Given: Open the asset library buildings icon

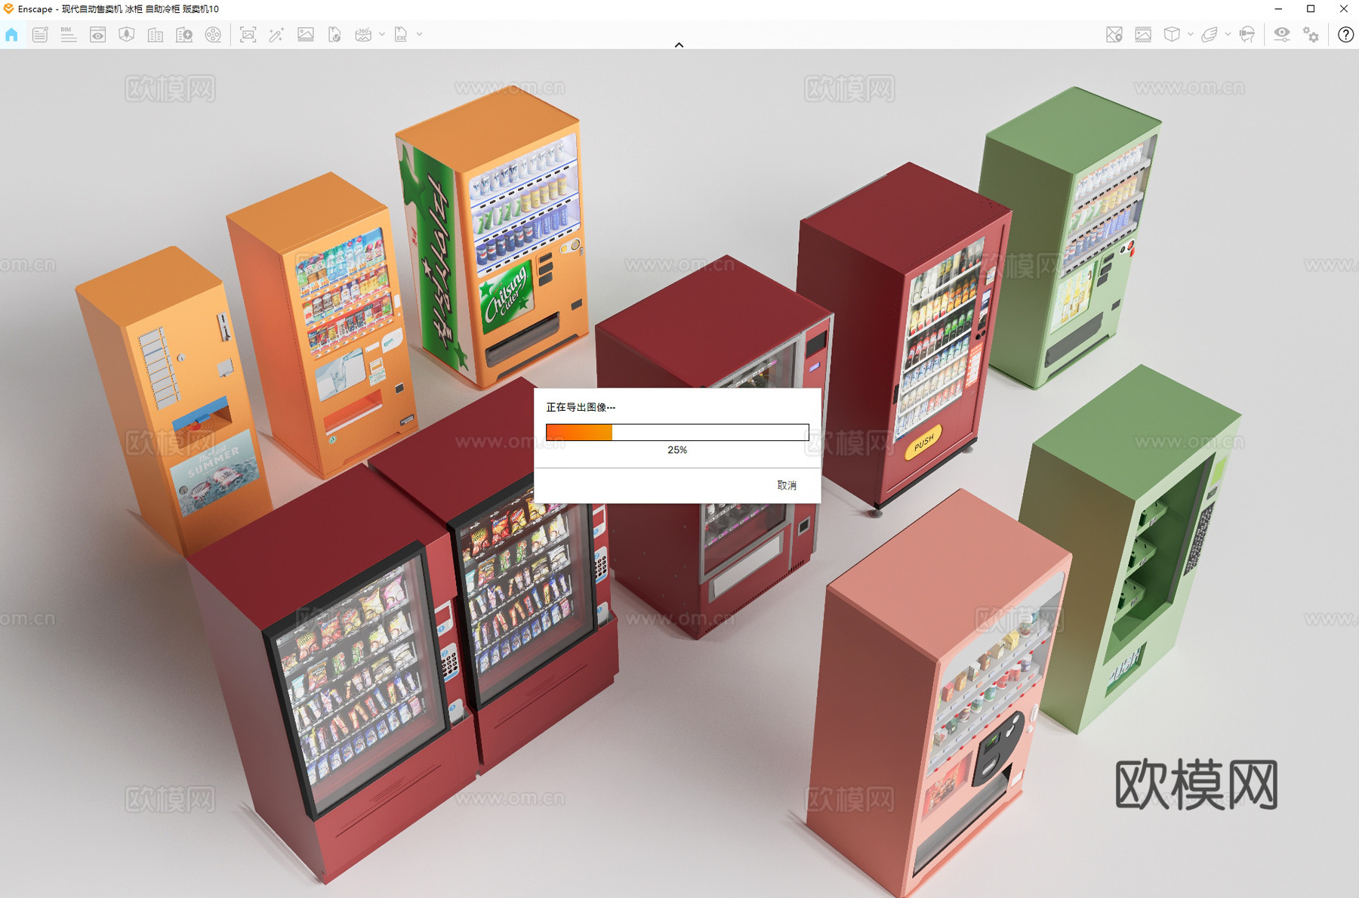Looking at the screenshot, I should click(156, 35).
